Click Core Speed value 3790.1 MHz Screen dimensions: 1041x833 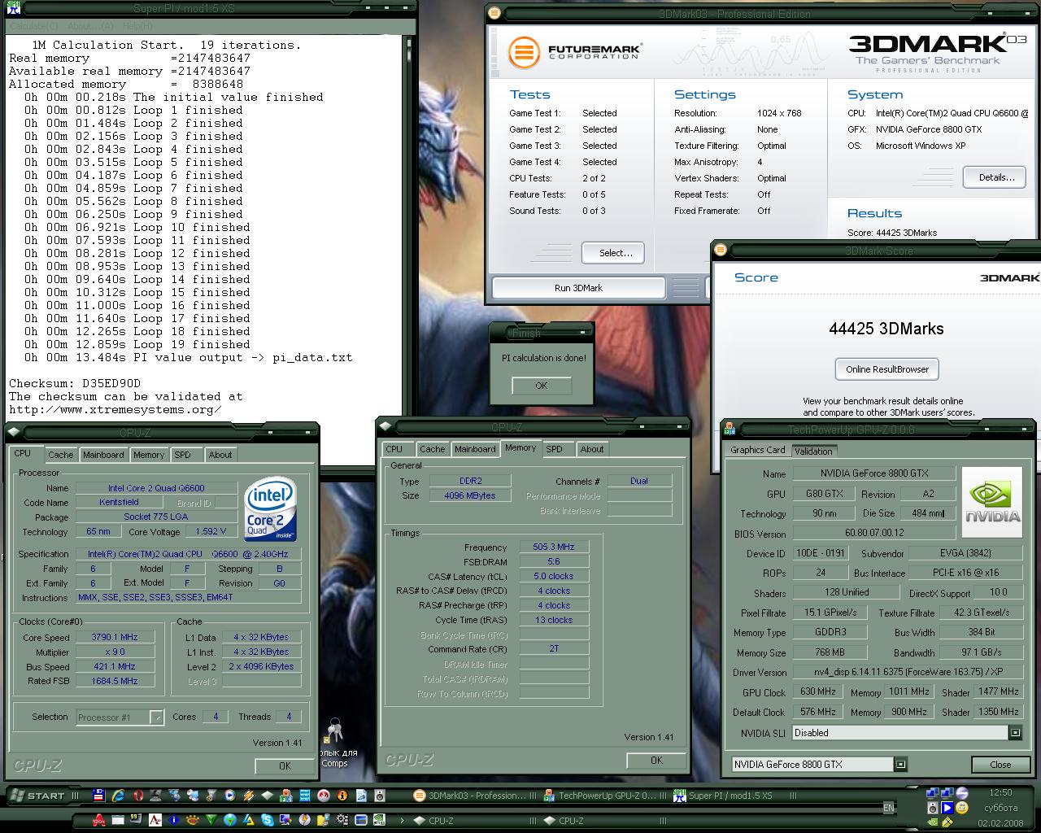point(115,637)
